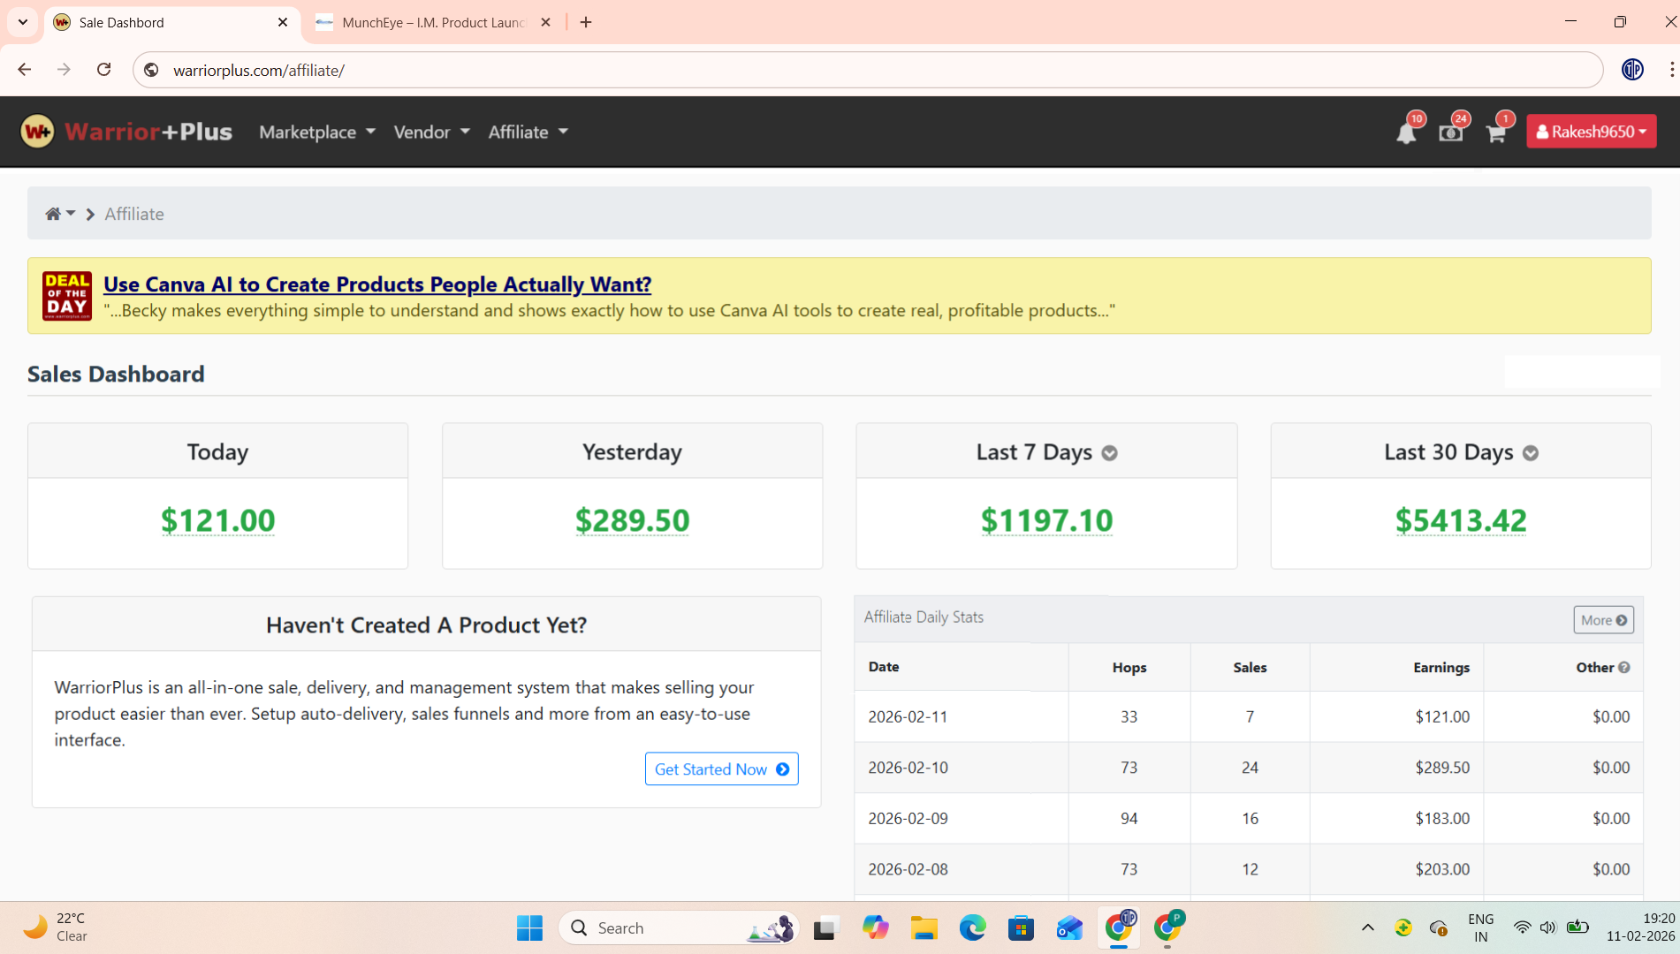Expand the Last 30 Days options arrow
Viewport: 1680px width, 954px height.
coord(1531,453)
